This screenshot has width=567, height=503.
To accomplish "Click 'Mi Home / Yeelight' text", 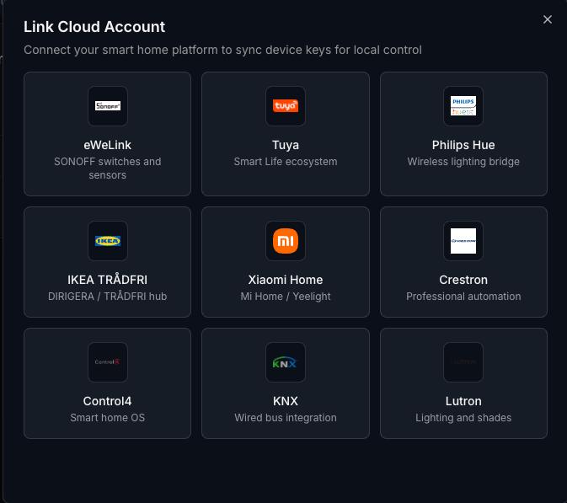I will pos(286,297).
